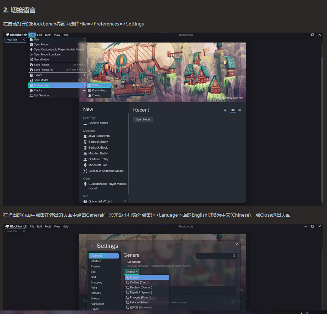Click the Open Customizable Player Models Project figure icon

tap(31, 49)
